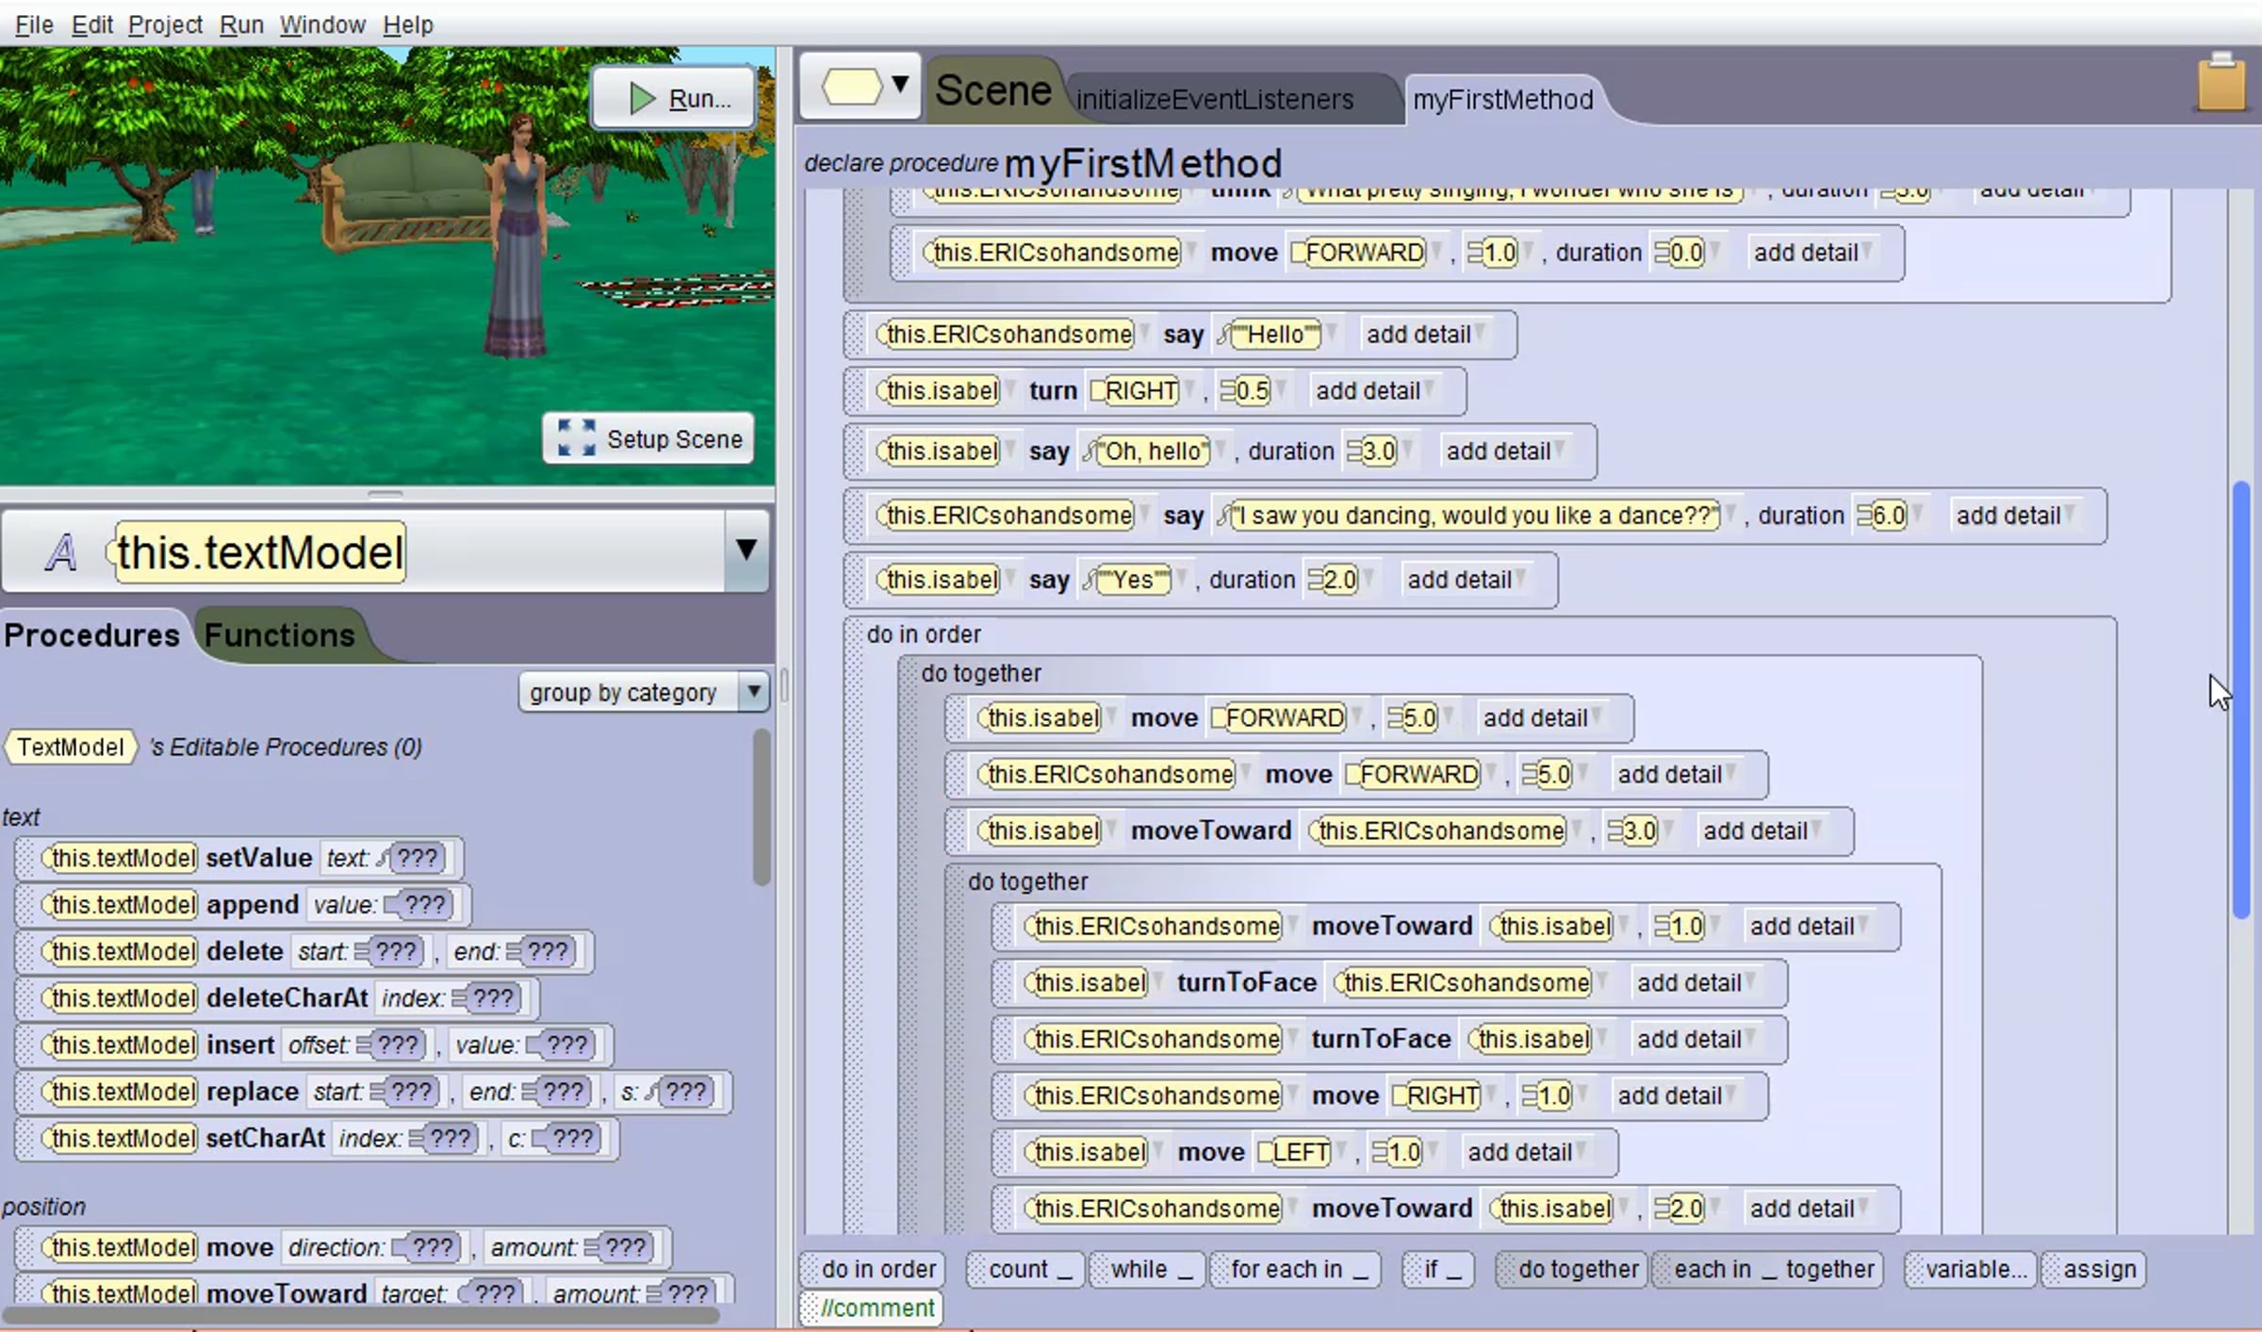This screenshot has width=2262, height=1332.
Task: Open the this.textModel object dropdown
Action: pyautogui.click(x=746, y=551)
